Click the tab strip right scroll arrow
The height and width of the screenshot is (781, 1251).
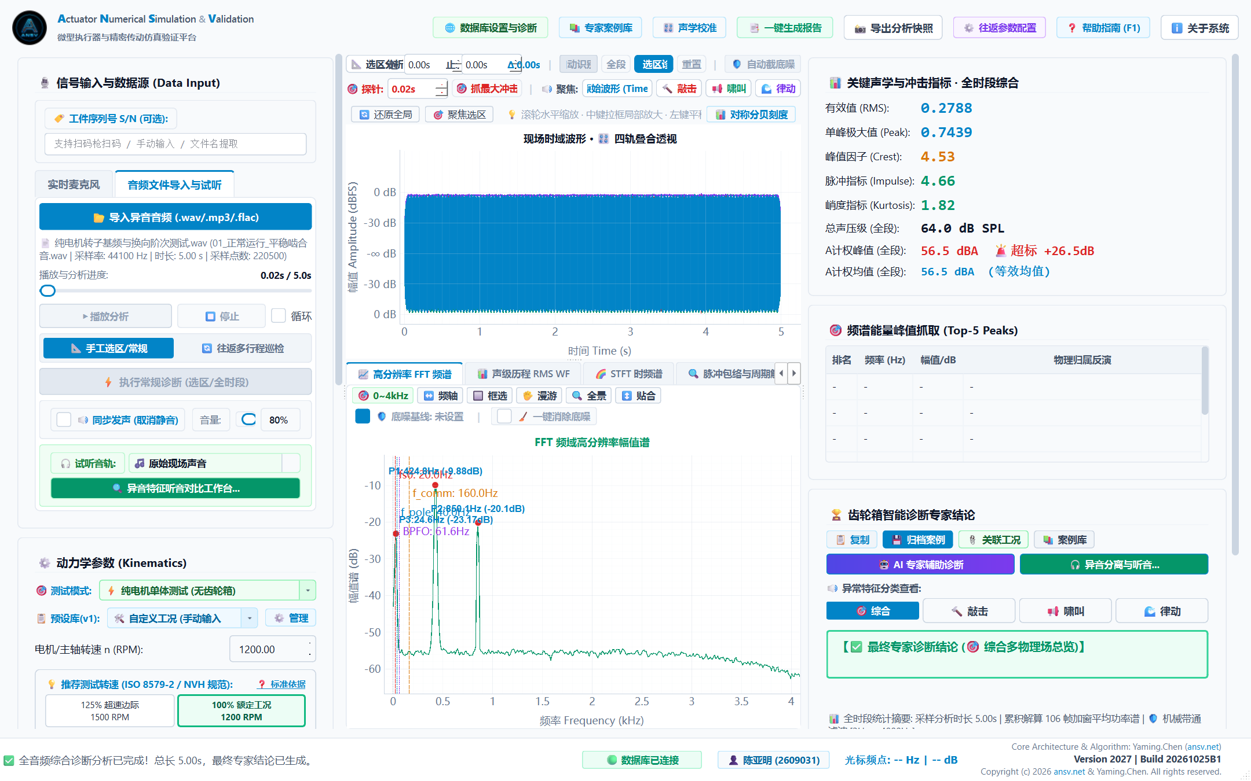coord(794,374)
